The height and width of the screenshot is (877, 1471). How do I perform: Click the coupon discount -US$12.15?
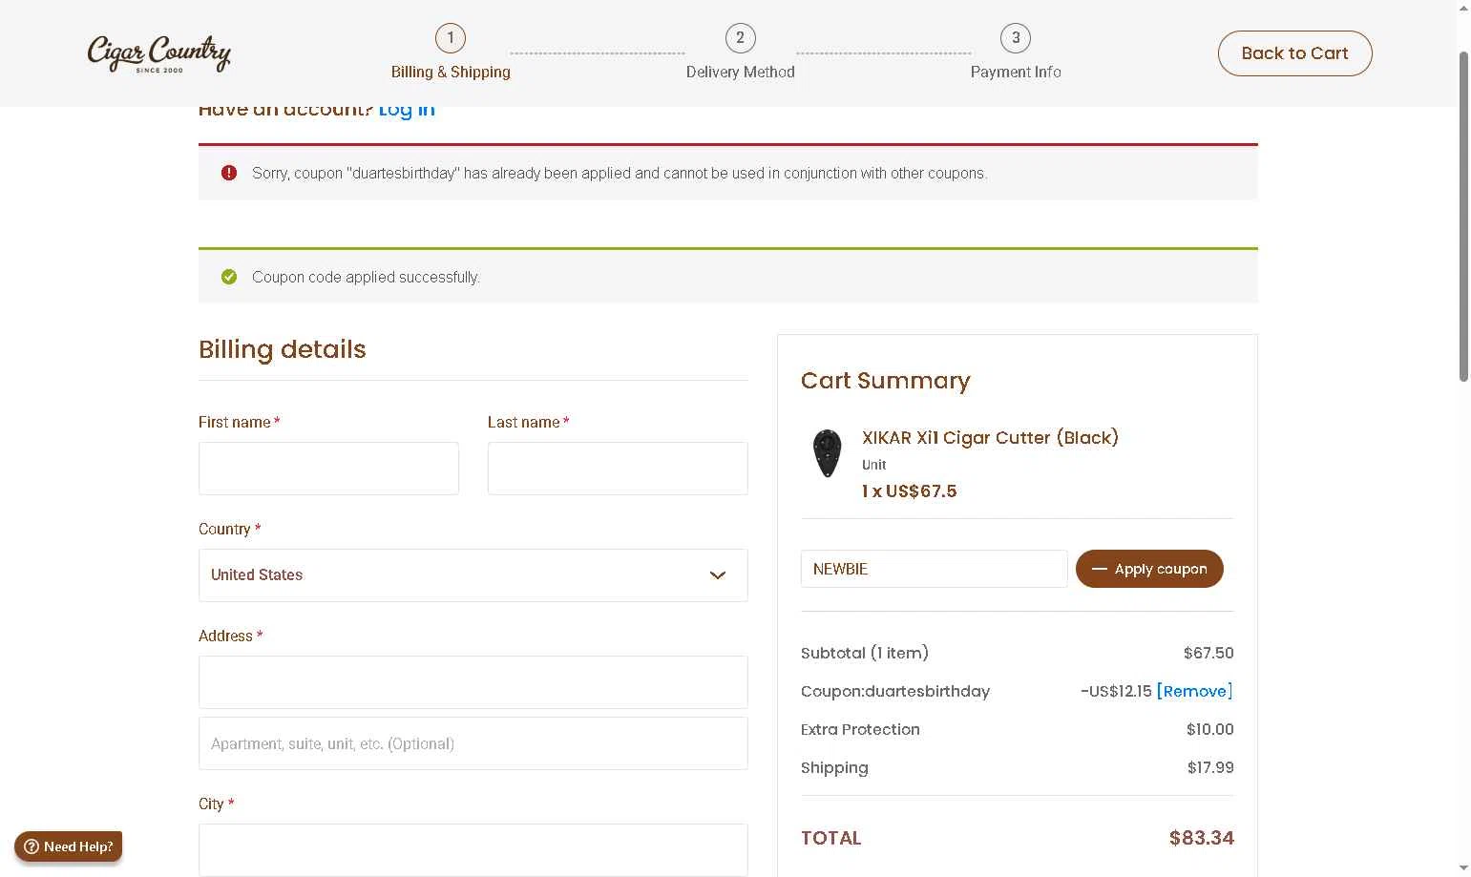1116,691
